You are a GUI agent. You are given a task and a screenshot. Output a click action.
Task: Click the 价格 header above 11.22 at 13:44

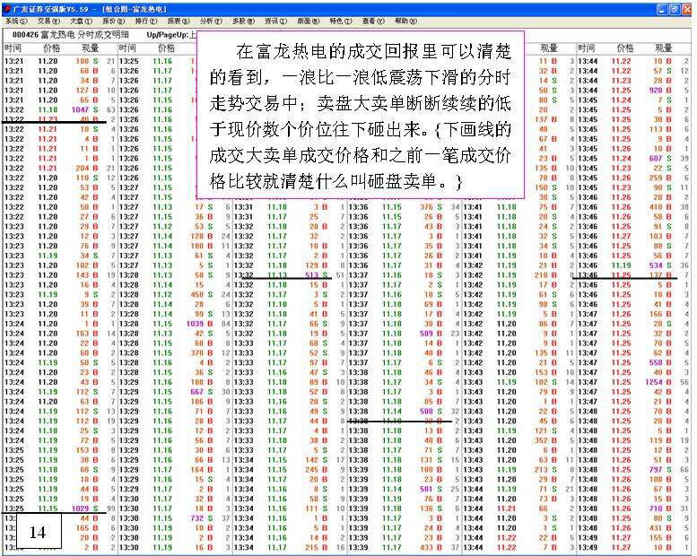pos(625,48)
